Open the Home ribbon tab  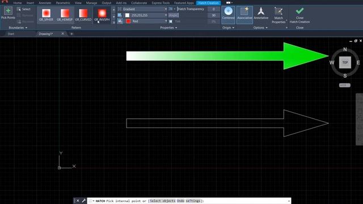point(18,3)
